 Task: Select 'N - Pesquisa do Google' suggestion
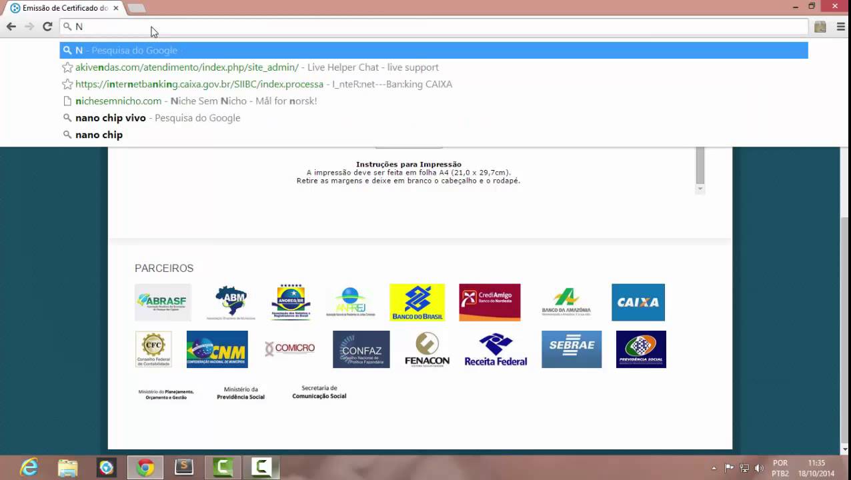pos(434,50)
